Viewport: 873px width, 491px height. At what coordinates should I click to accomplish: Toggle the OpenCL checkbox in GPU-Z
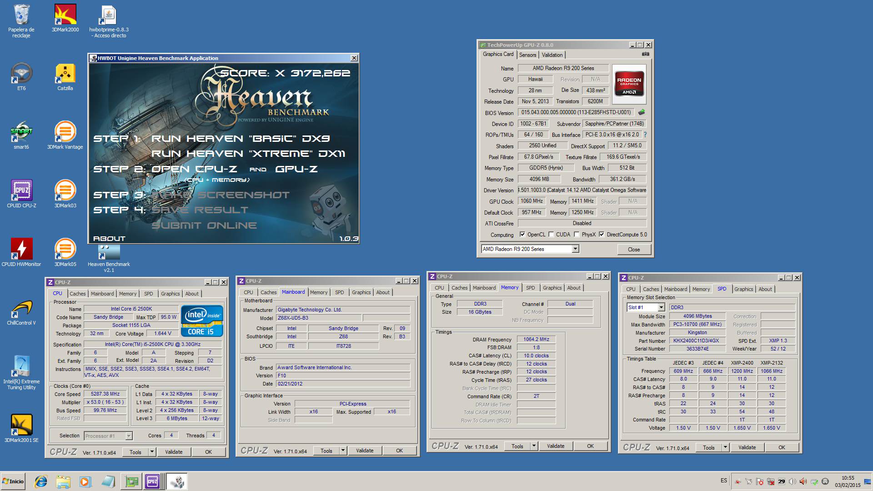[522, 235]
